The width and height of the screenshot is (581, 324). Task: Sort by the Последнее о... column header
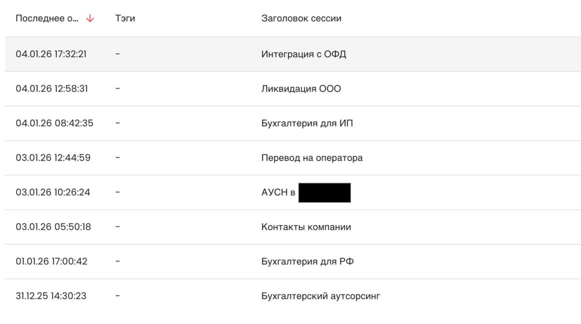47,19
